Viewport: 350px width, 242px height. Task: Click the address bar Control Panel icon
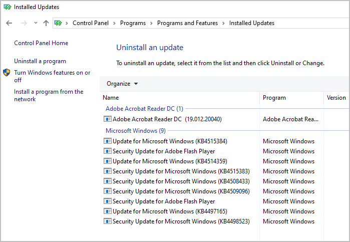[58, 23]
